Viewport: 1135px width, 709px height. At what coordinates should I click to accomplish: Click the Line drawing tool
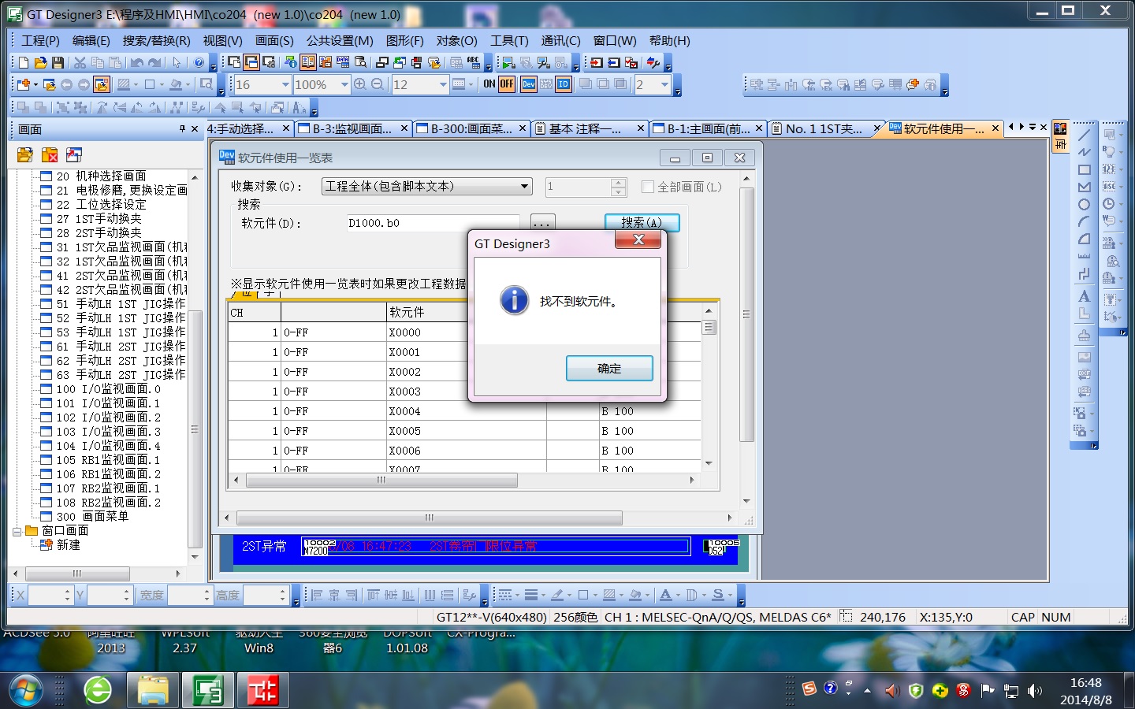1084,135
